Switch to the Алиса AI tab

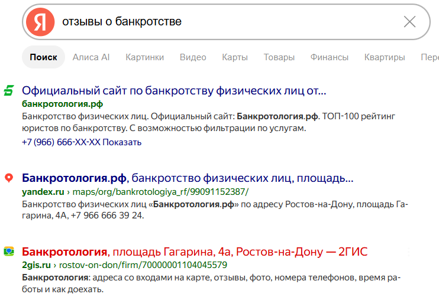pyautogui.click(x=91, y=57)
